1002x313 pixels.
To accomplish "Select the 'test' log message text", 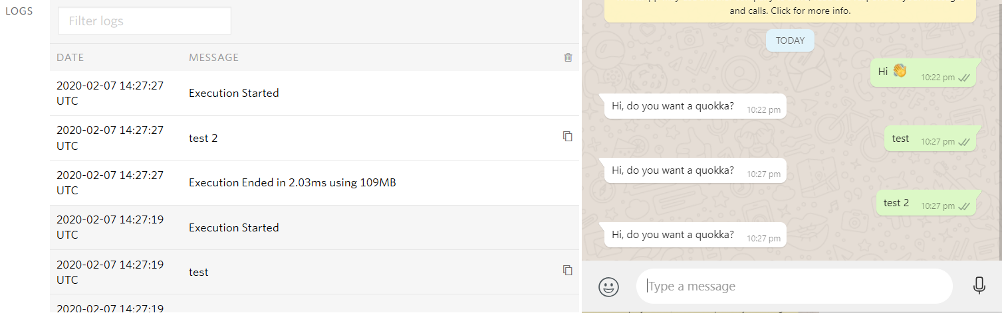I will point(198,273).
